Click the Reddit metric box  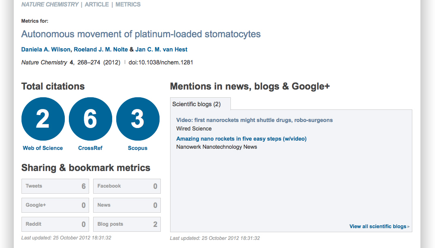(55, 224)
